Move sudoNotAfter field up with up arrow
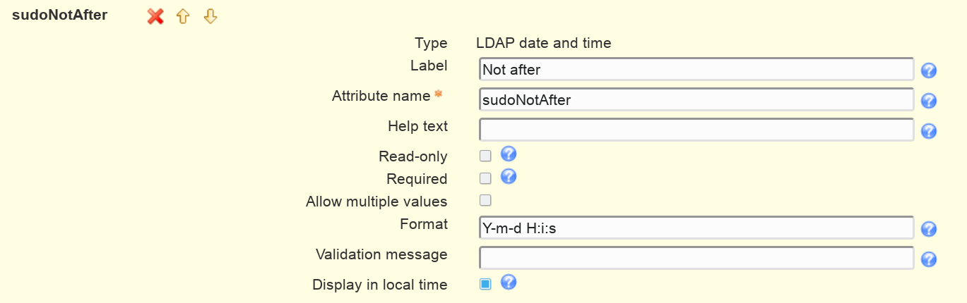The height and width of the screenshot is (303, 967). (x=183, y=16)
